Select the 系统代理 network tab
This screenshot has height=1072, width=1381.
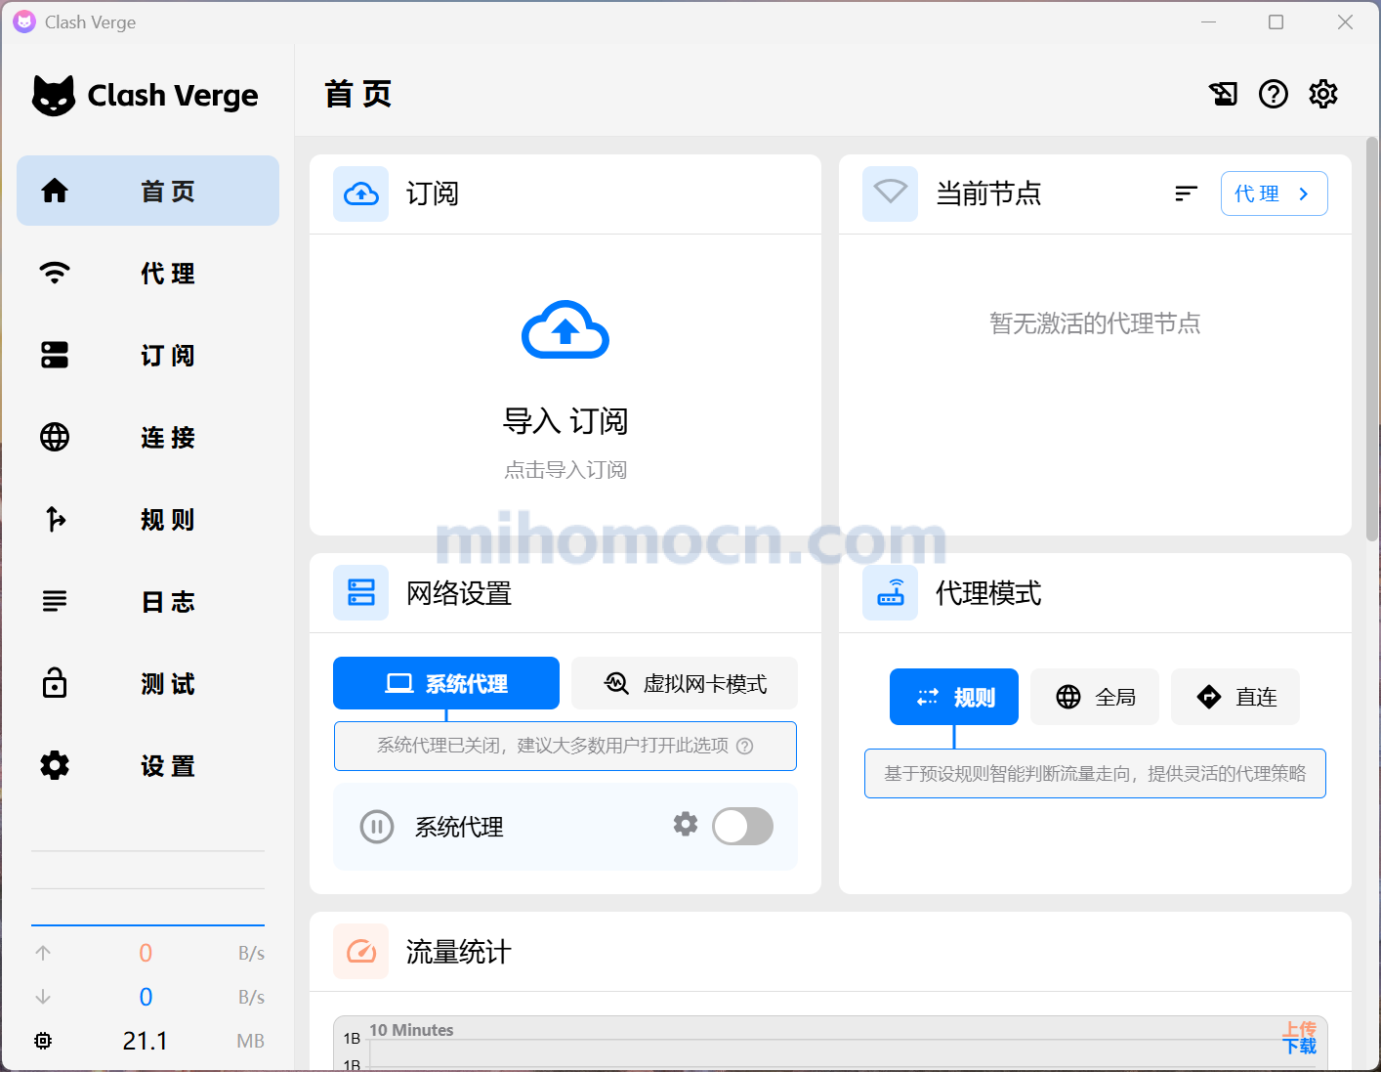pos(446,683)
